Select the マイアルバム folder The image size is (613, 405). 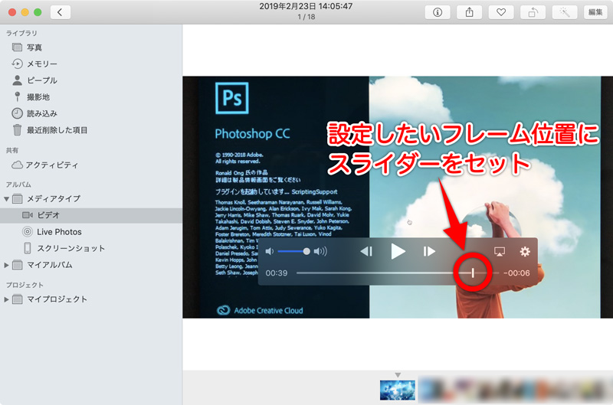pyautogui.click(x=91, y=265)
